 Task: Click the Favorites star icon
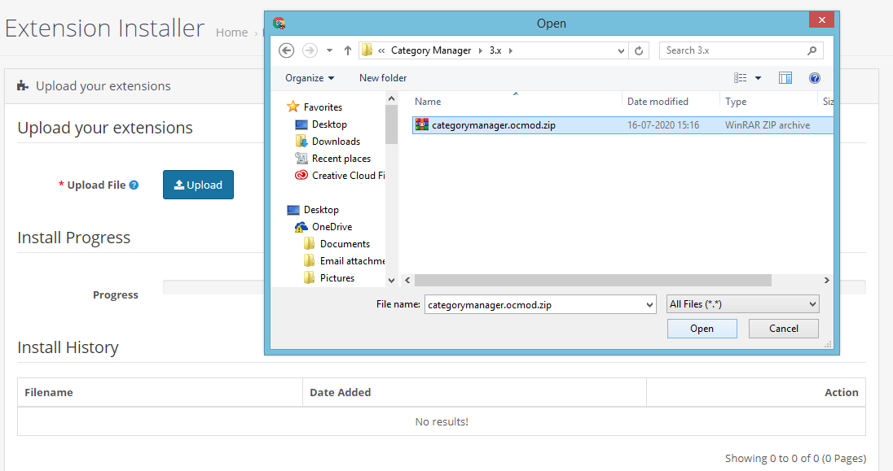click(293, 107)
